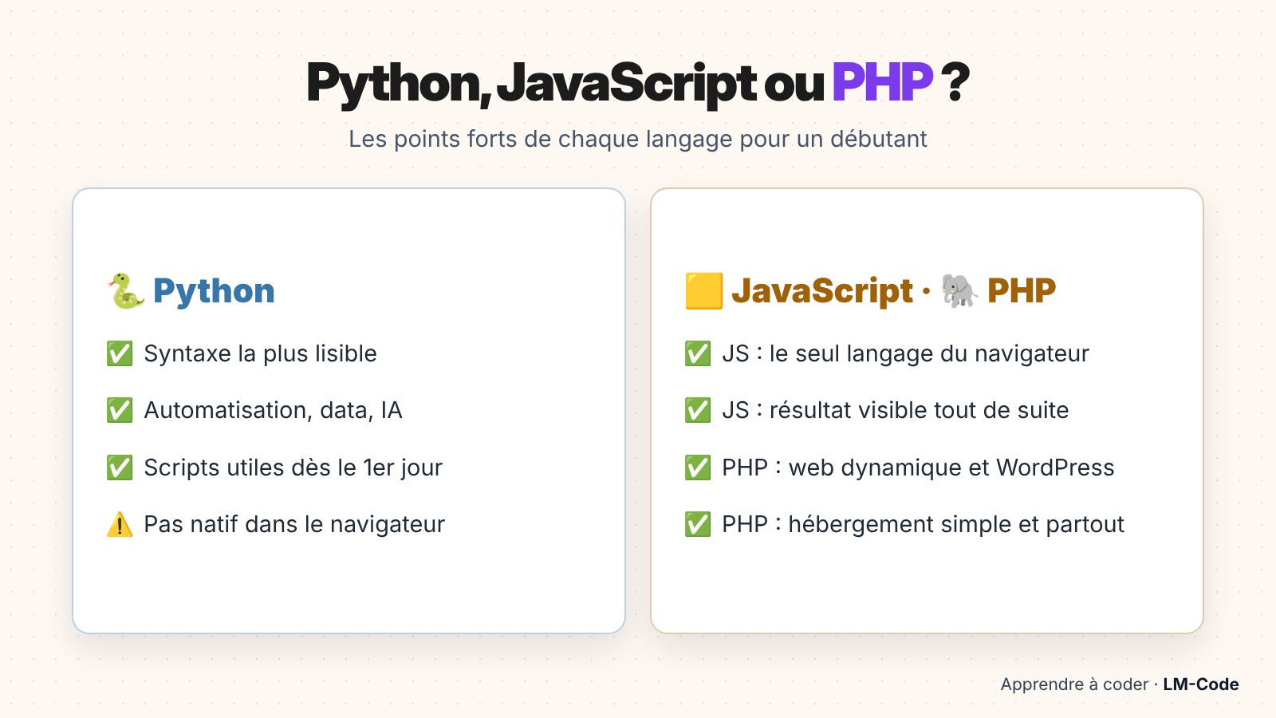Click the 'LM-Code' brand name in footer
The height and width of the screenshot is (718, 1276).
pos(1201,684)
